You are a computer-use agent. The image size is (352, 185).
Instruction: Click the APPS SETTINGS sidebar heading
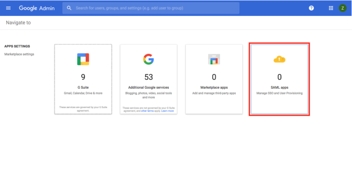17,46
